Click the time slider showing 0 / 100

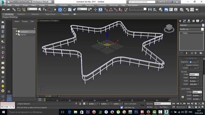pyautogui.click(x=48, y=96)
